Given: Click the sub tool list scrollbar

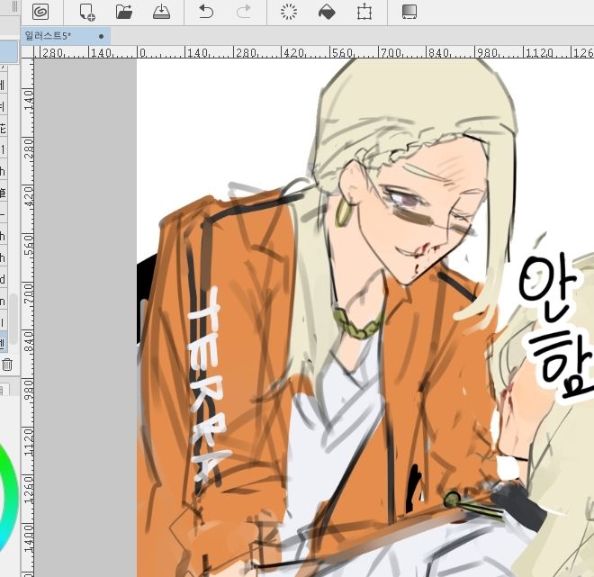Looking at the screenshot, I should click(13, 319).
